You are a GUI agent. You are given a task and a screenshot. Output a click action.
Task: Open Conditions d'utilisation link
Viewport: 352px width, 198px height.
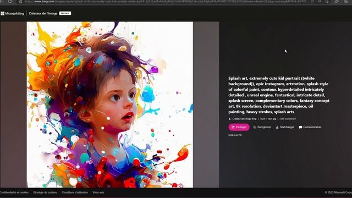[75, 193]
